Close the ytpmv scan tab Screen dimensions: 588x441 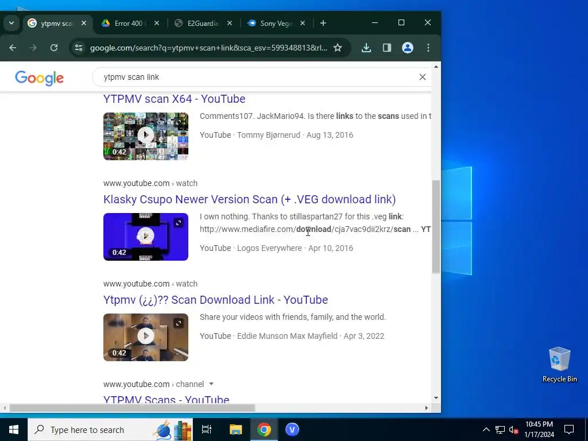click(x=84, y=23)
